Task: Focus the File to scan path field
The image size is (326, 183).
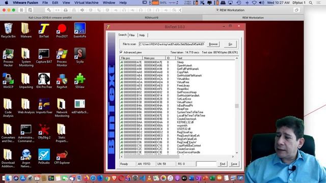Action: (x=172, y=44)
